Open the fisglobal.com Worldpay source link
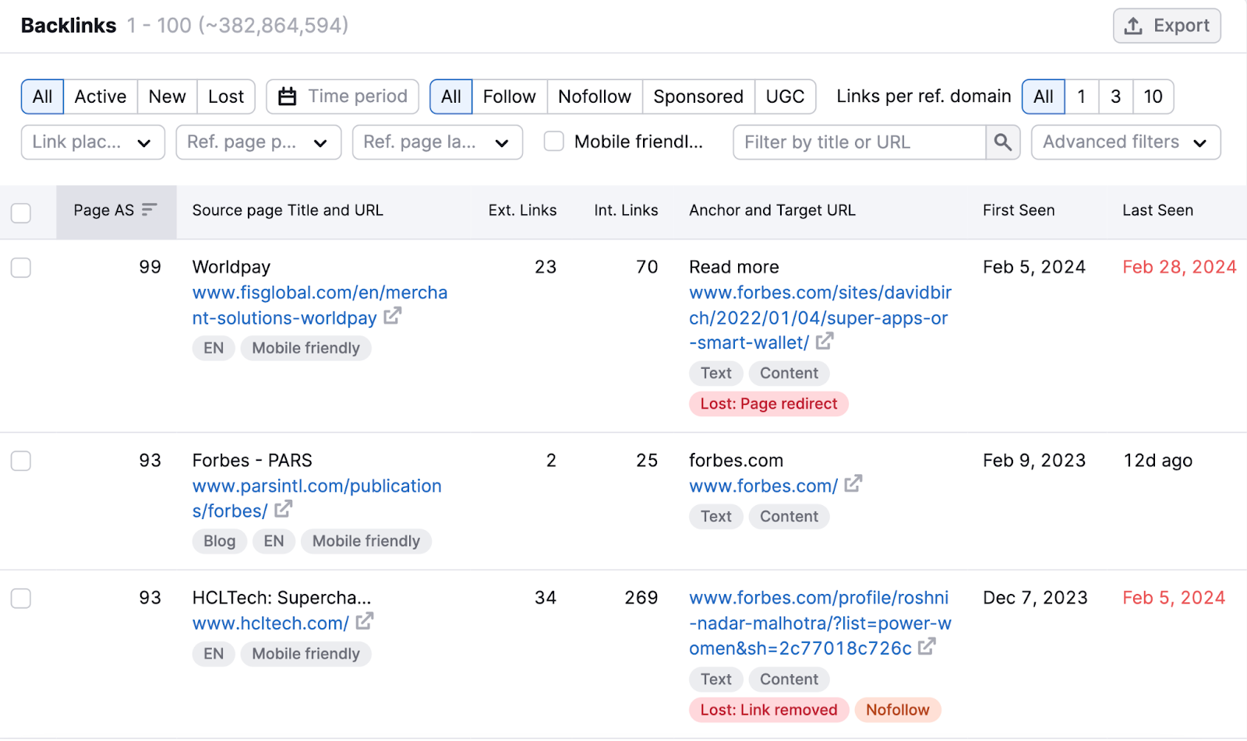Screen dimensions: 1247x741 (x=320, y=305)
